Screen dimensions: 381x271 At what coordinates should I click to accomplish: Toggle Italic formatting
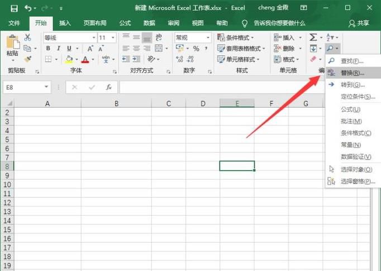click(59, 49)
